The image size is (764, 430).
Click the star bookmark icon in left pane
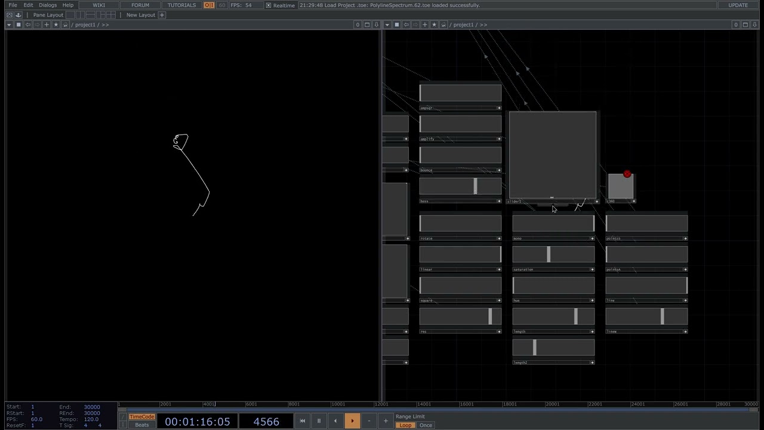coord(56,24)
